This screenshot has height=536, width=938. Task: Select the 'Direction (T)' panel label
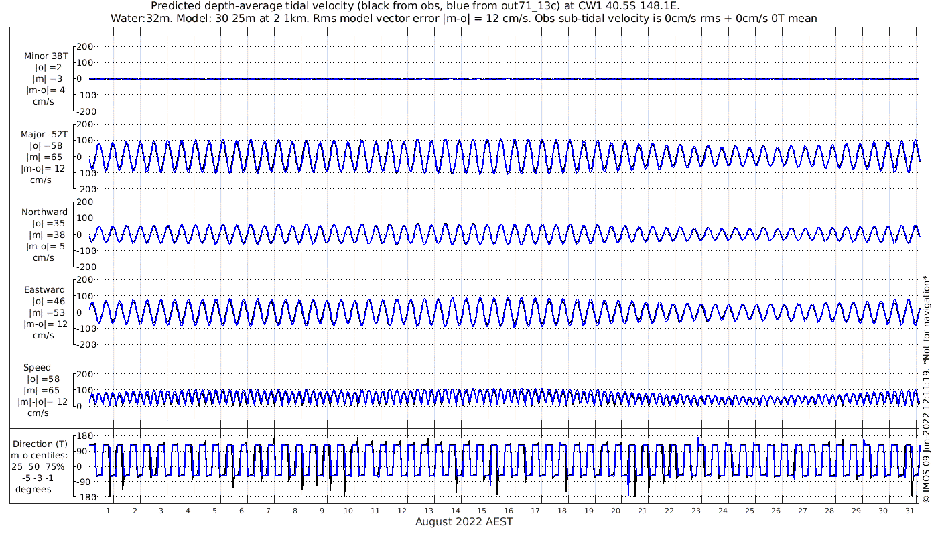pos(41,444)
